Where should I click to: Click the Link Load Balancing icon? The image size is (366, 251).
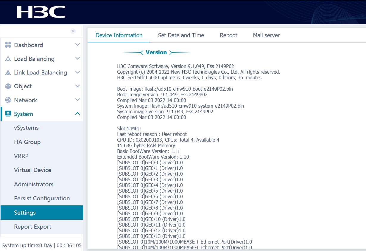8,72
